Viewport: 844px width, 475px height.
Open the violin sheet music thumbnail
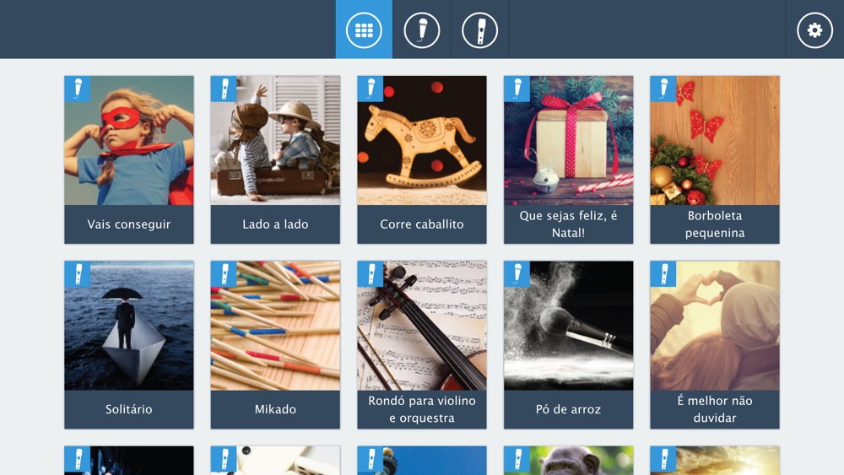[422, 326]
